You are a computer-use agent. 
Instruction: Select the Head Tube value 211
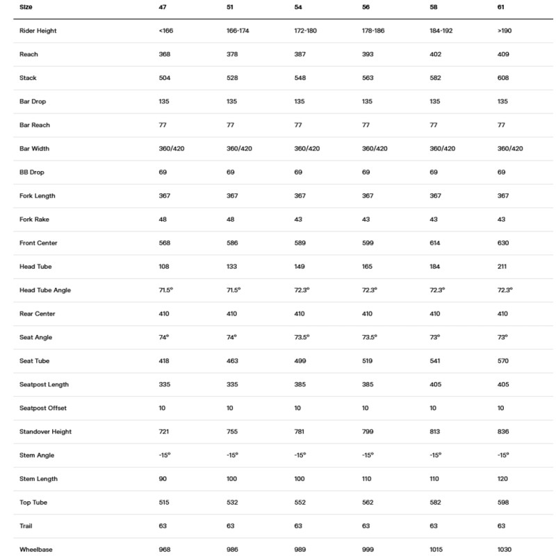pyautogui.click(x=502, y=267)
